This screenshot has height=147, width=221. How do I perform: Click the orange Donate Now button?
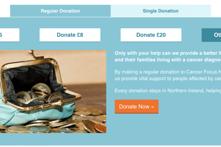point(136,106)
